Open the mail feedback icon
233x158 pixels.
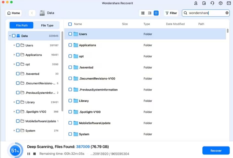pos(229,3)
